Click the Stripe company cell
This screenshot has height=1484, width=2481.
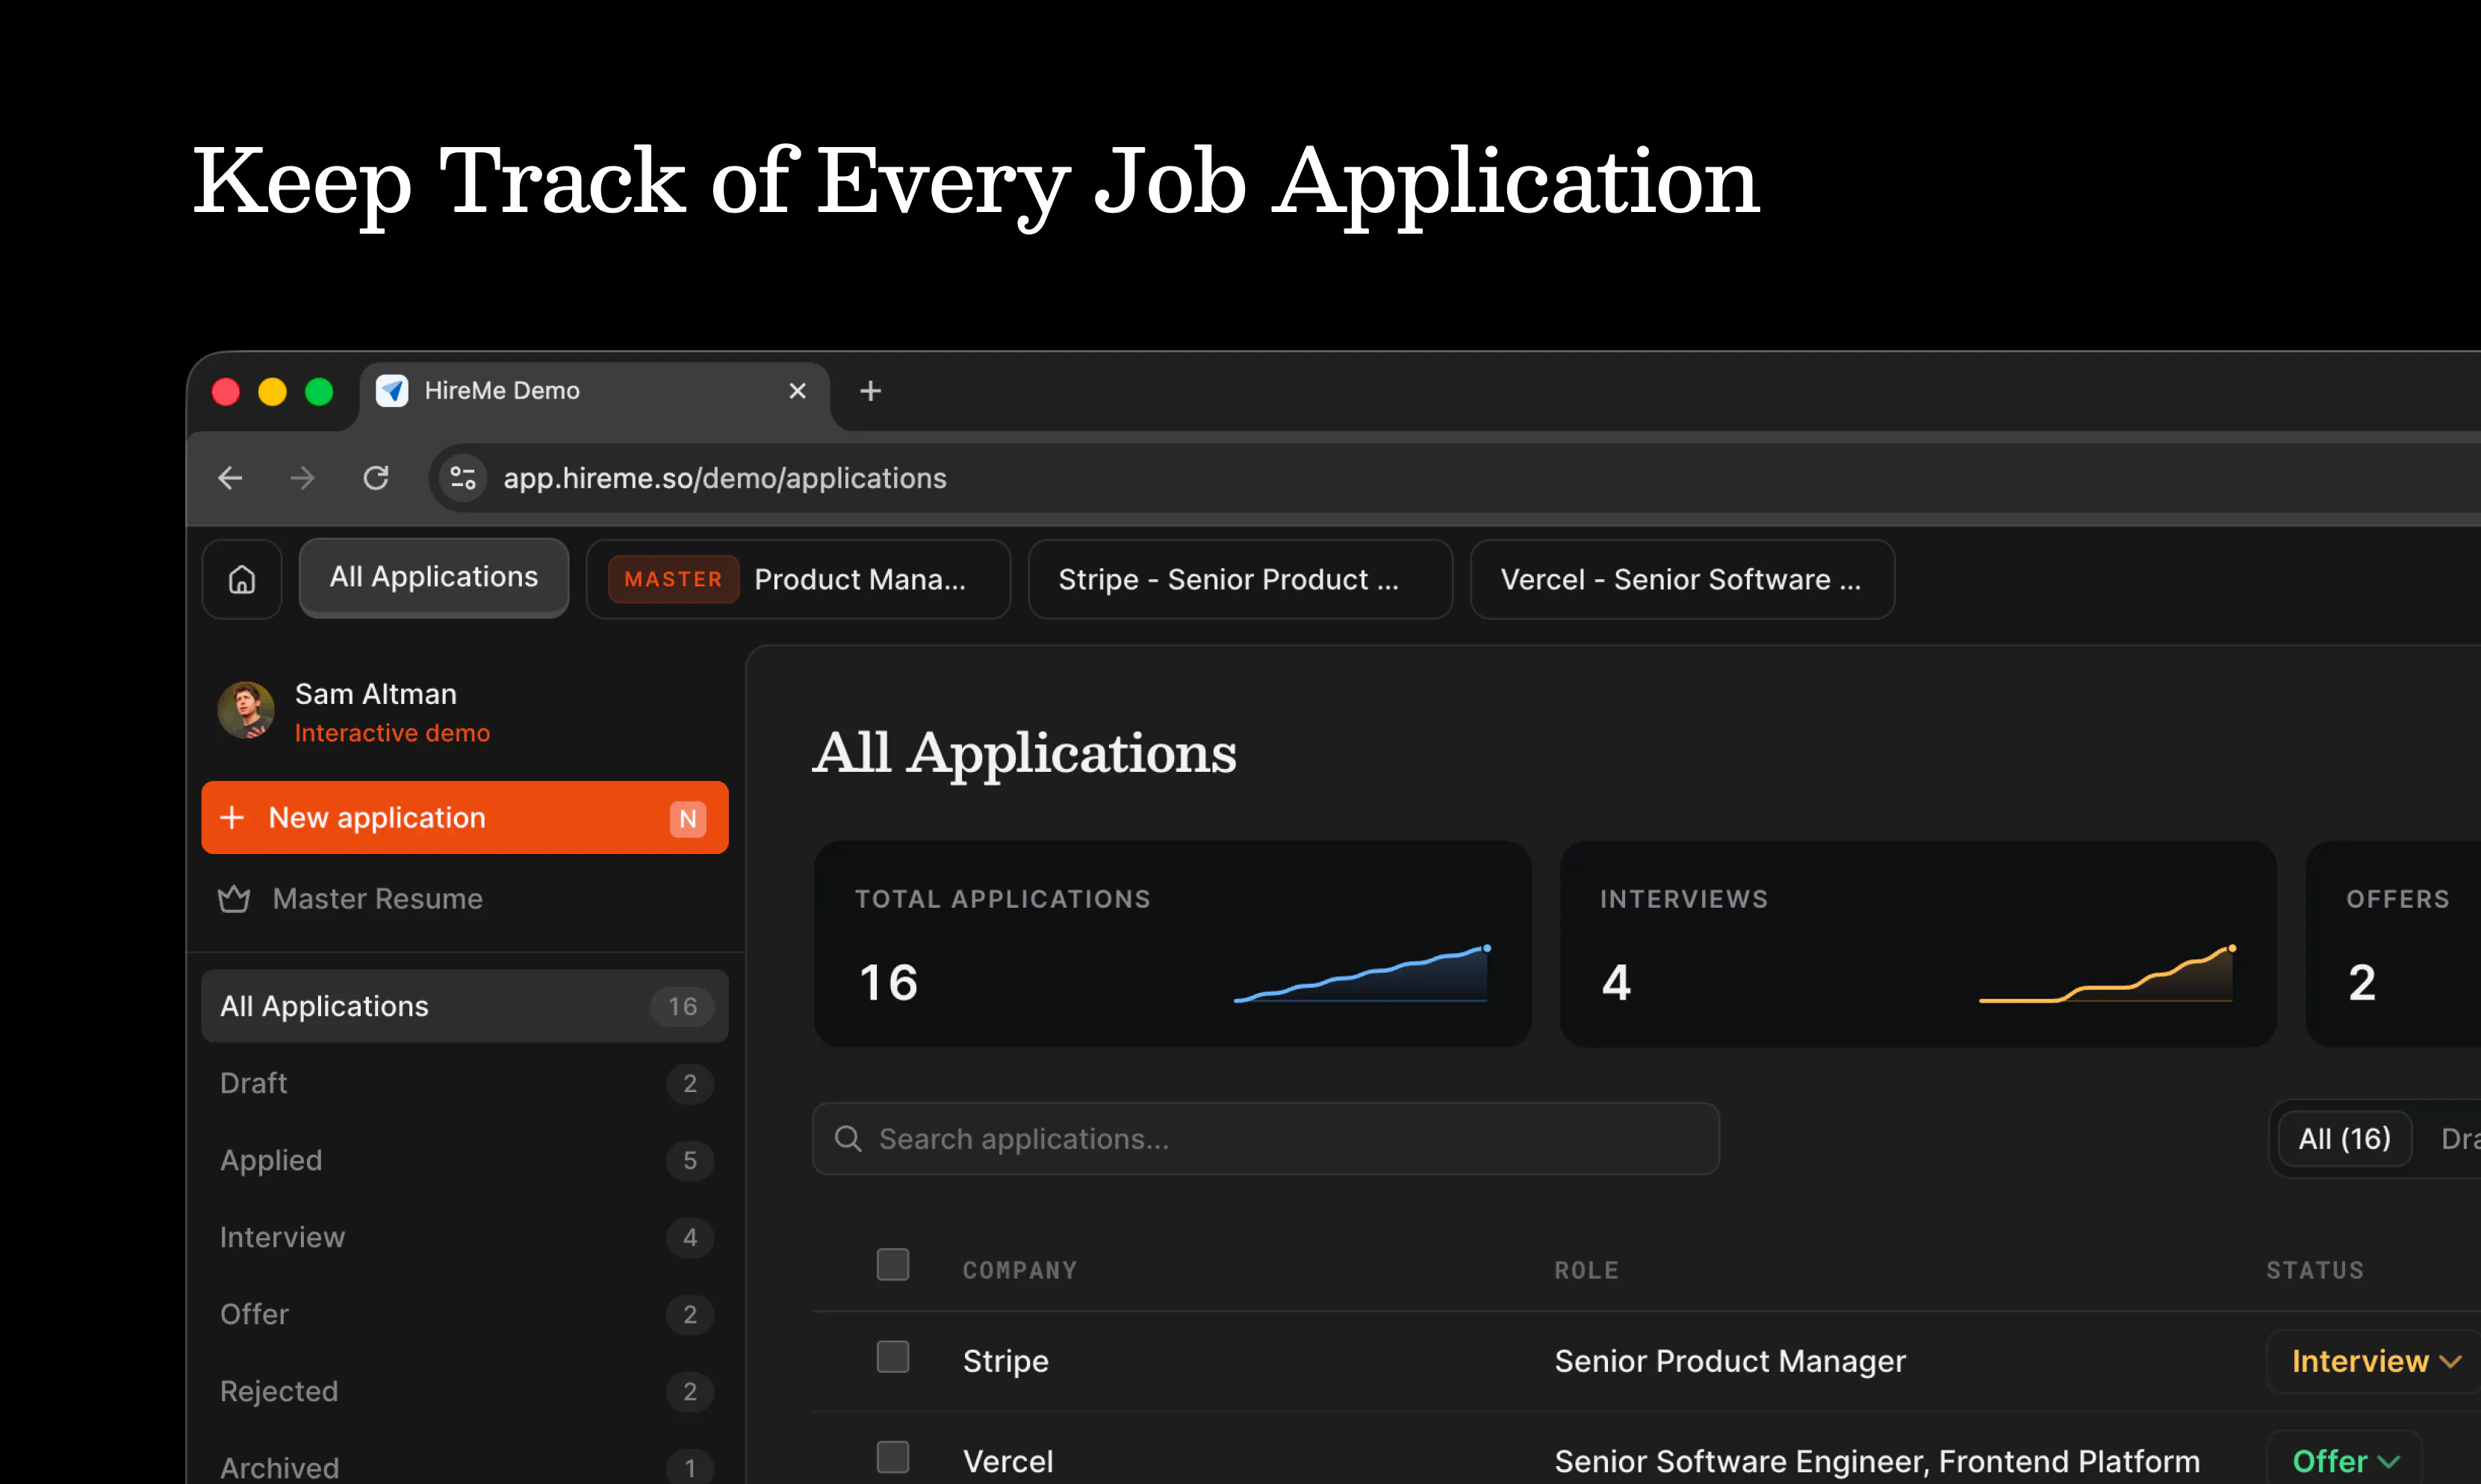coord(1005,1361)
